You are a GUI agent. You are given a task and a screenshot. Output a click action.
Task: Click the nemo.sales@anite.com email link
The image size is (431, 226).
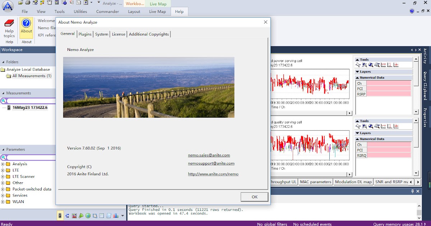[x=209, y=155]
